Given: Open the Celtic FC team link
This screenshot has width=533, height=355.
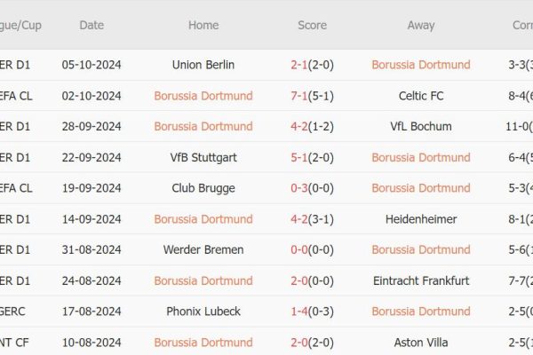Looking at the screenshot, I should 421,96.
